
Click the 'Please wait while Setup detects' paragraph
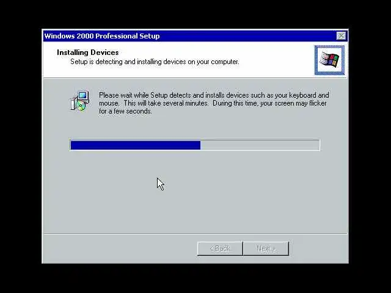[214, 103]
